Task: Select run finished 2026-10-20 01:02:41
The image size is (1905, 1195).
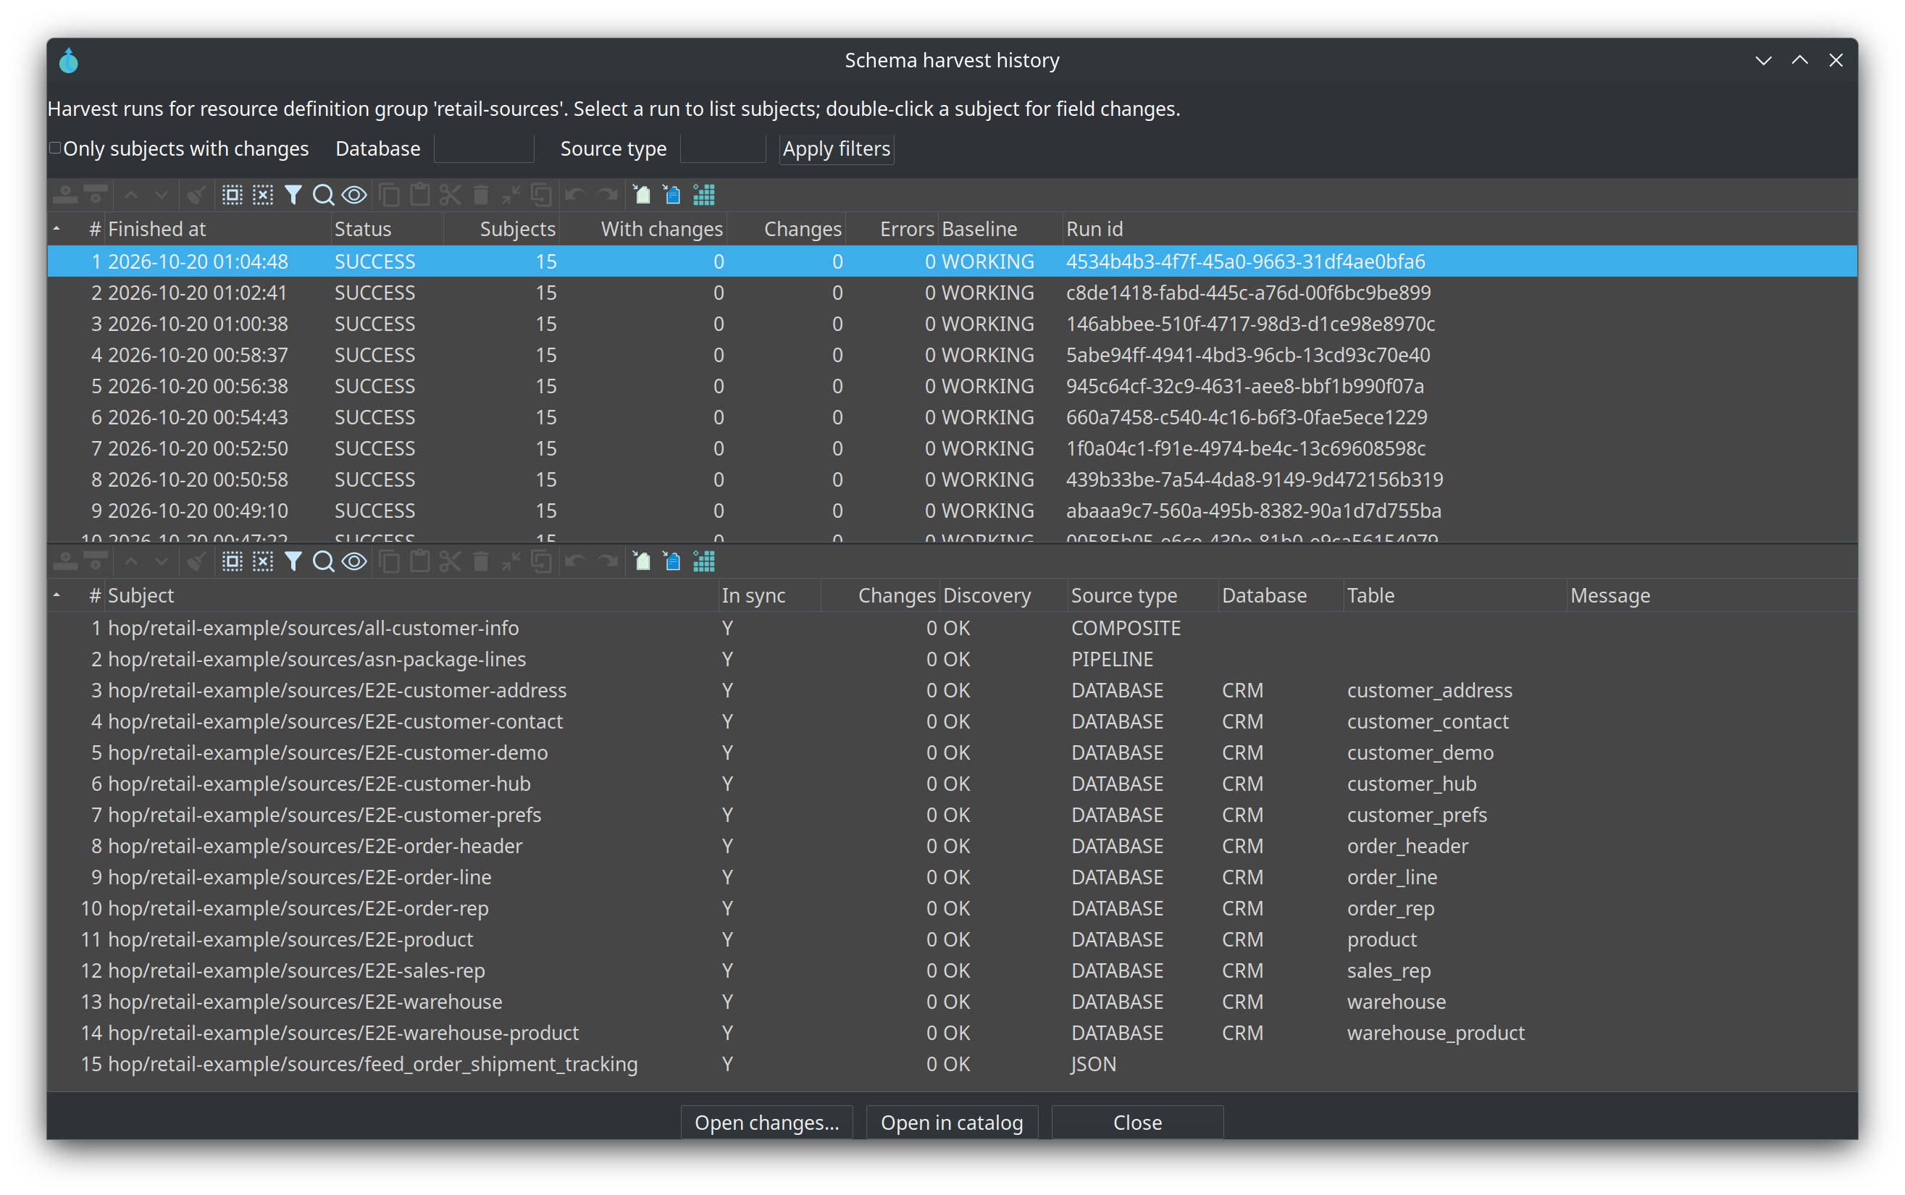Action: pos(952,293)
